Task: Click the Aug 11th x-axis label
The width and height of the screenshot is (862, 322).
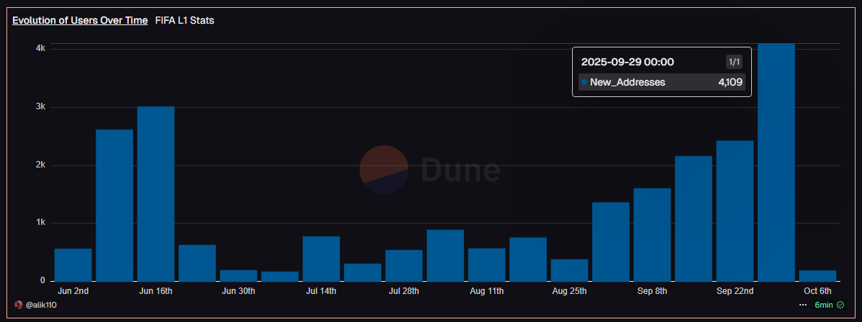Action: tap(486, 290)
